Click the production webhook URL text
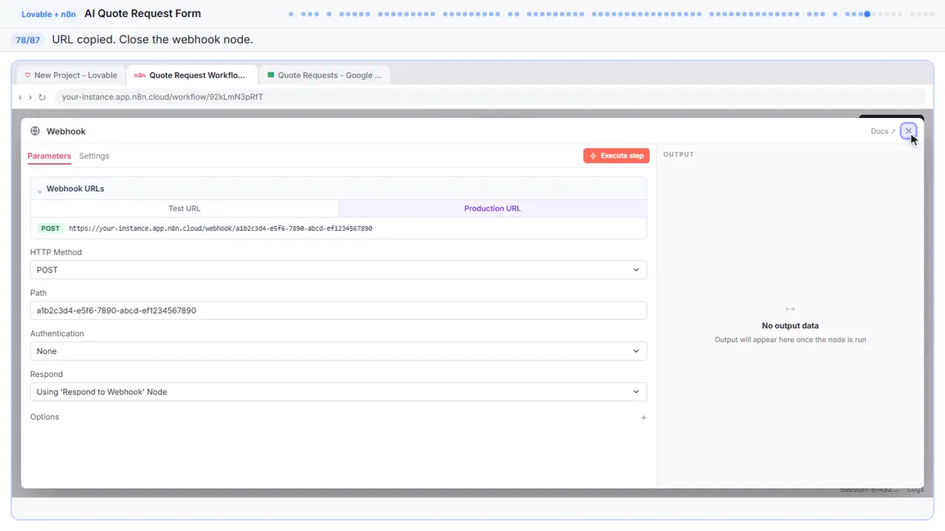The width and height of the screenshot is (945, 531). tap(220, 229)
